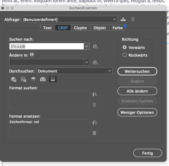Toggle include footnotes icon

(53, 79)
